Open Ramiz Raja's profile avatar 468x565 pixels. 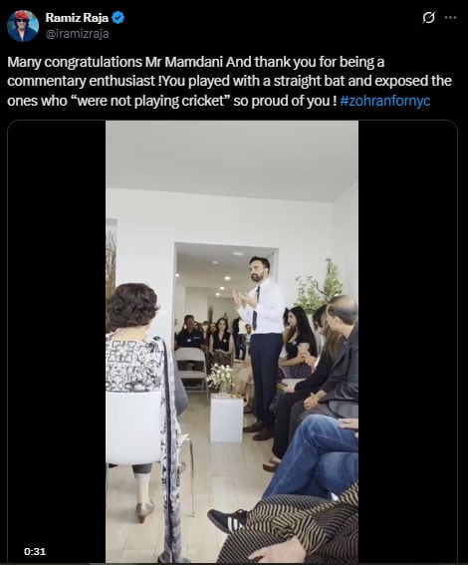[x=23, y=26]
